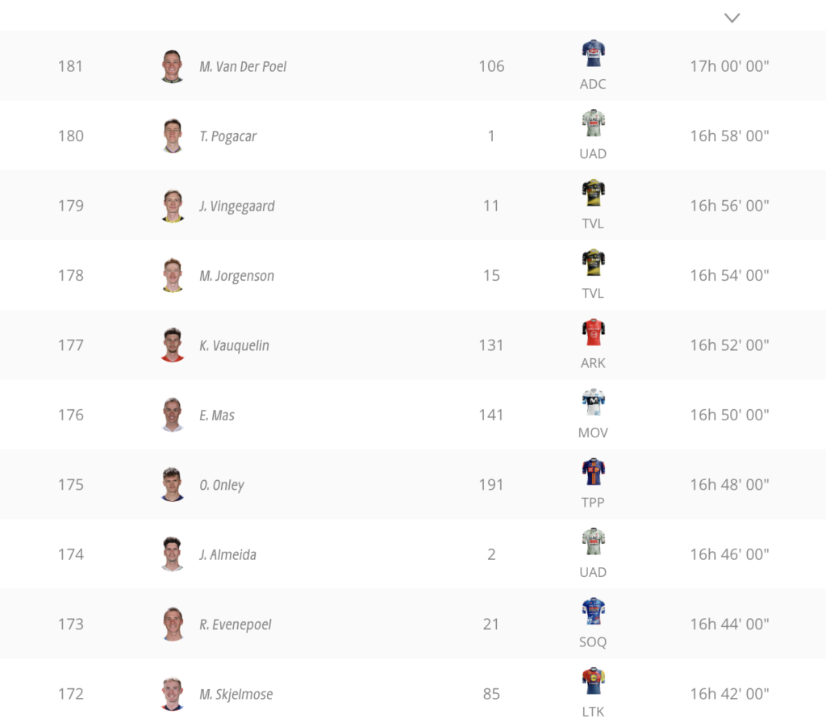The width and height of the screenshot is (826, 727).
Task: Click M. Jorgenson's portrait photo
Action: pyautogui.click(x=173, y=275)
